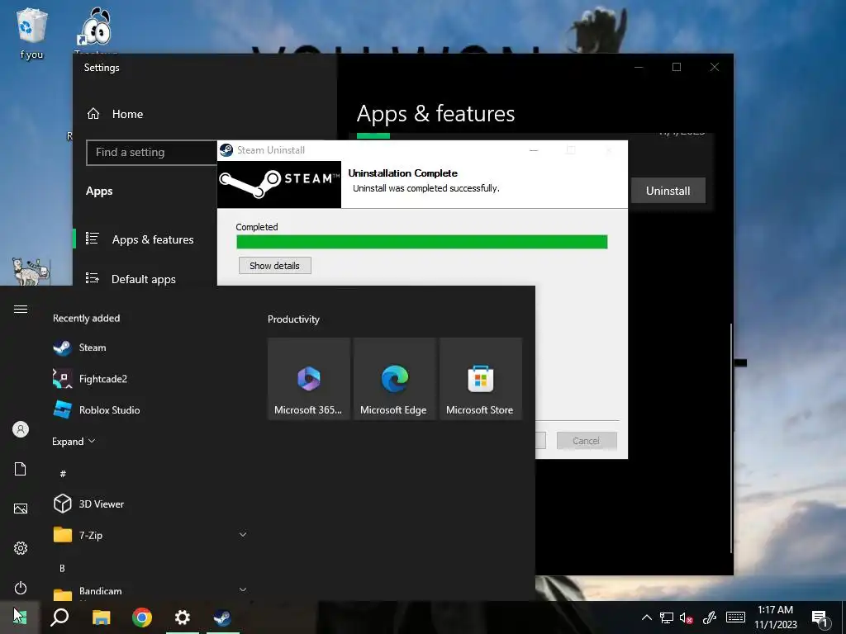Expand the Recently added list
This screenshot has height=634, width=846.
tap(74, 442)
